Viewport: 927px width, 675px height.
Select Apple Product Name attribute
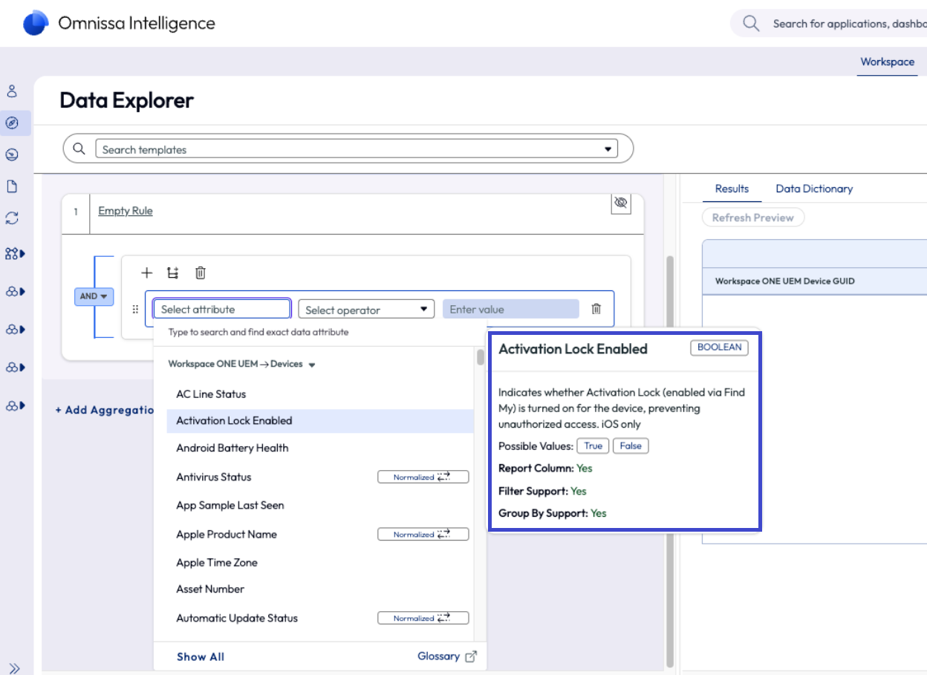click(x=227, y=534)
